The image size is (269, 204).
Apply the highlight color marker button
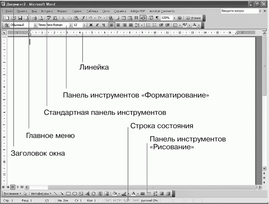[184, 25]
